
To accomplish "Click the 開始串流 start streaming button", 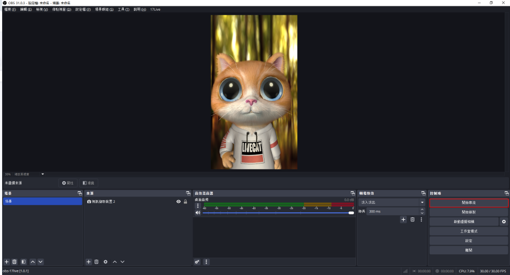I will (469, 203).
